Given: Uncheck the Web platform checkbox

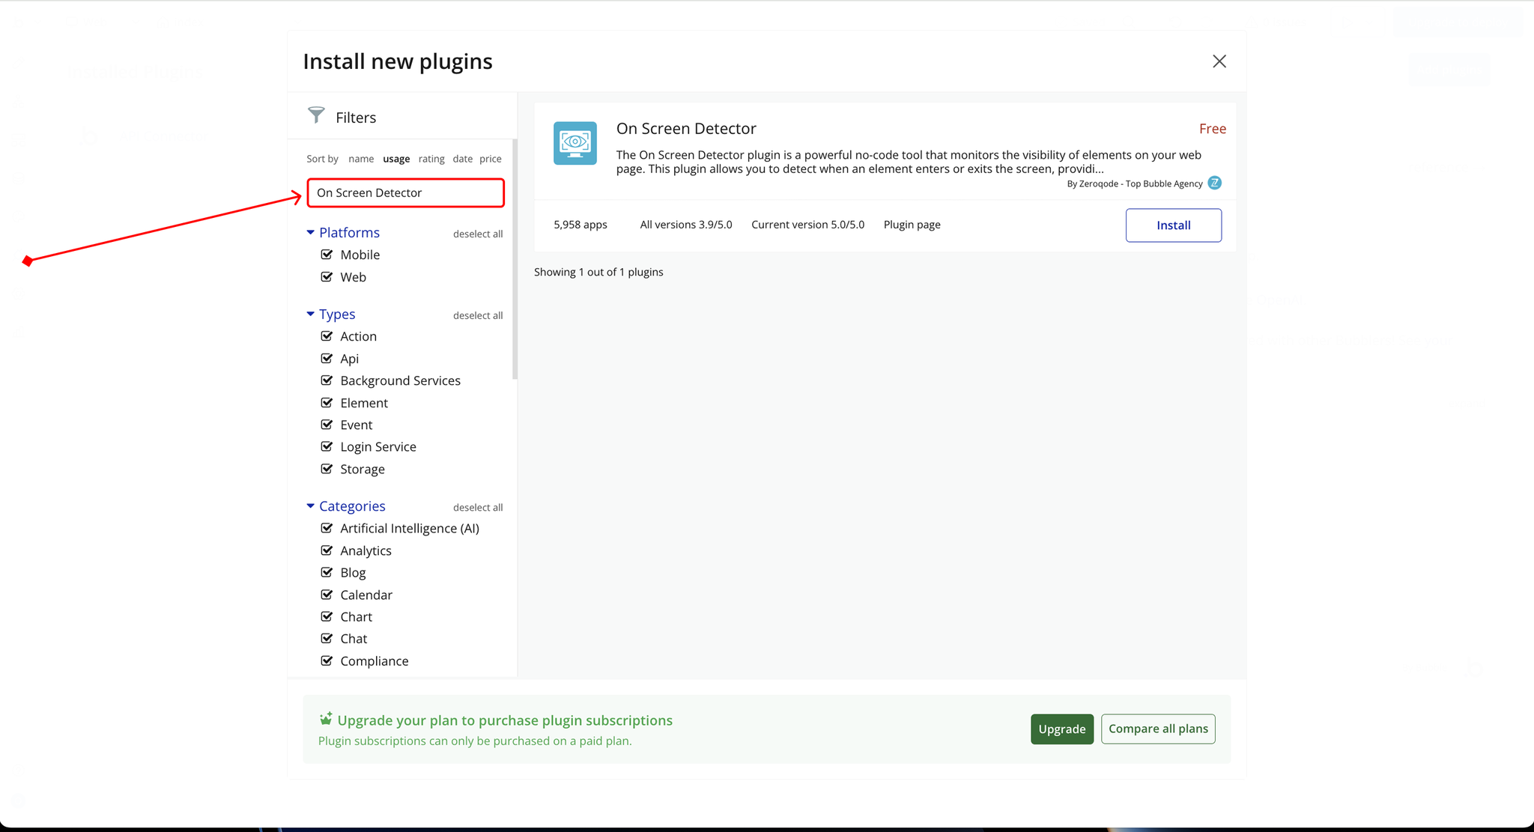Looking at the screenshot, I should [327, 277].
